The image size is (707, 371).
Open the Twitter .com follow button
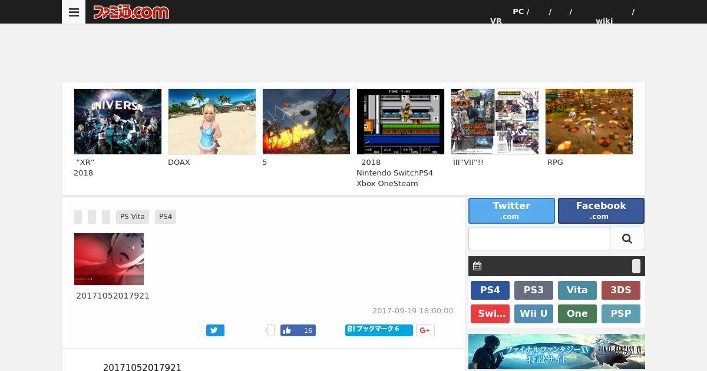click(511, 211)
